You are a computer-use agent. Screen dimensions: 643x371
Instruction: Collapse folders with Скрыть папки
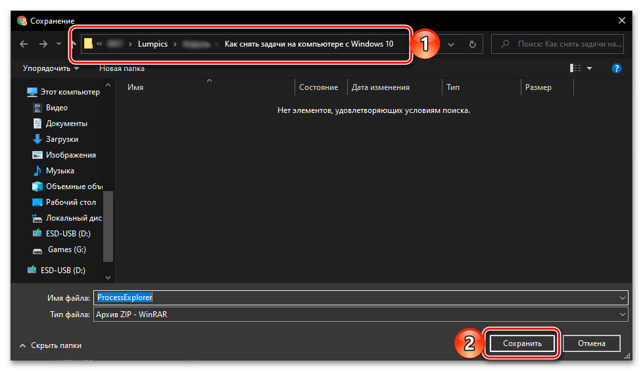pos(51,345)
